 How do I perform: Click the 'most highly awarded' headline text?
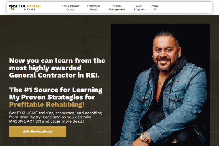click(x=45, y=68)
